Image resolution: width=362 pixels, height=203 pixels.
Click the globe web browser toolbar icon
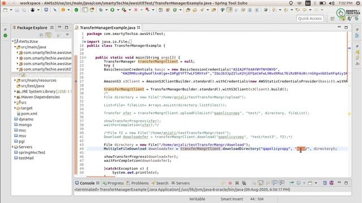coord(266,10)
